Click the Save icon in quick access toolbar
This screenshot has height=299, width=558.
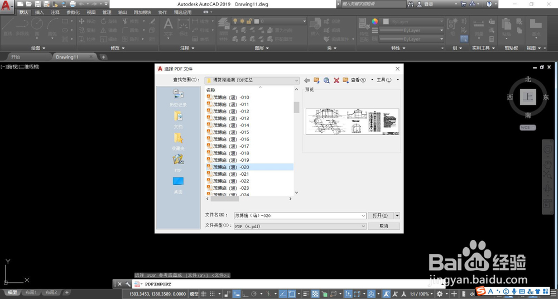(x=38, y=4)
